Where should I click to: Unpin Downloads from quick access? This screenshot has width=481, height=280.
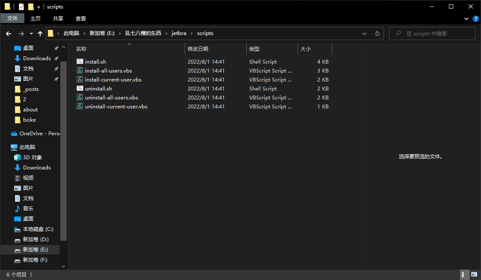pyautogui.click(x=56, y=58)
